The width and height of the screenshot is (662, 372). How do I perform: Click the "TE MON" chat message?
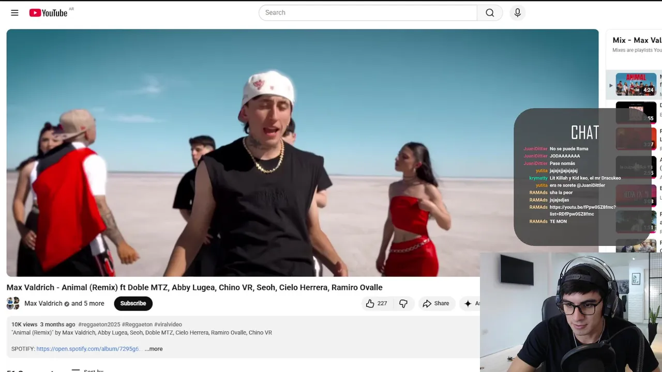558,222
